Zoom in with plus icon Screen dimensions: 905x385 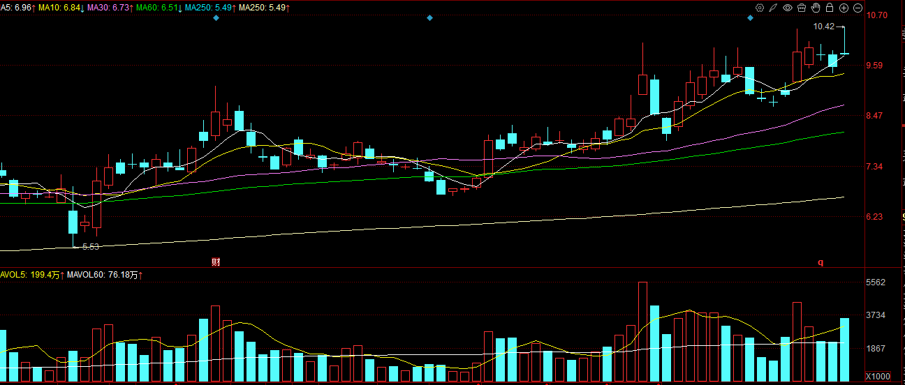tap(844, 8)
